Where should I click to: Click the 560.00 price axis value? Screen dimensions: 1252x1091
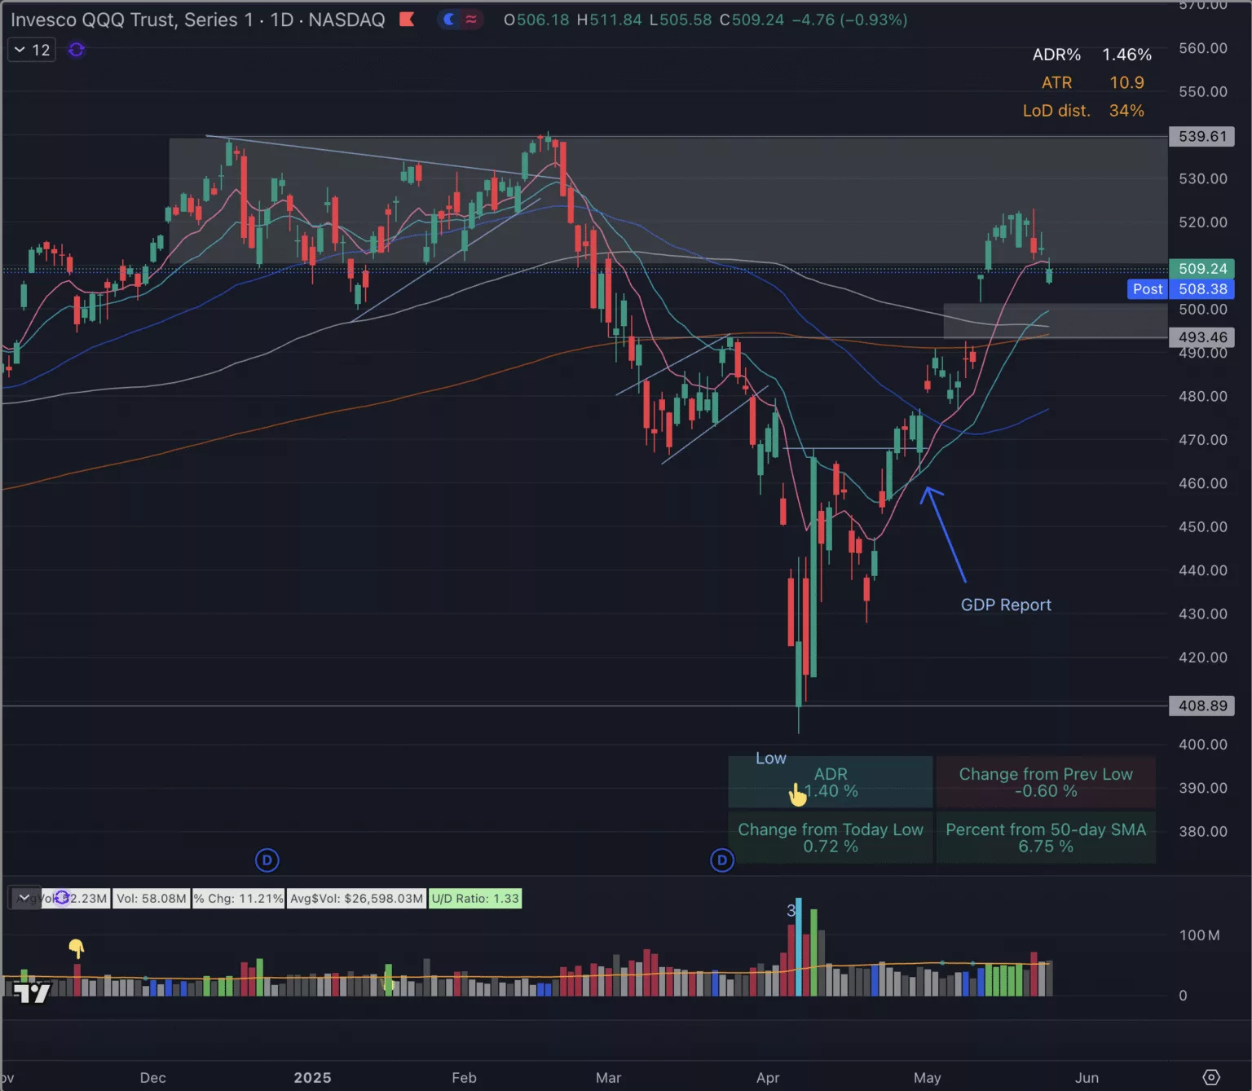point(1202,48)
